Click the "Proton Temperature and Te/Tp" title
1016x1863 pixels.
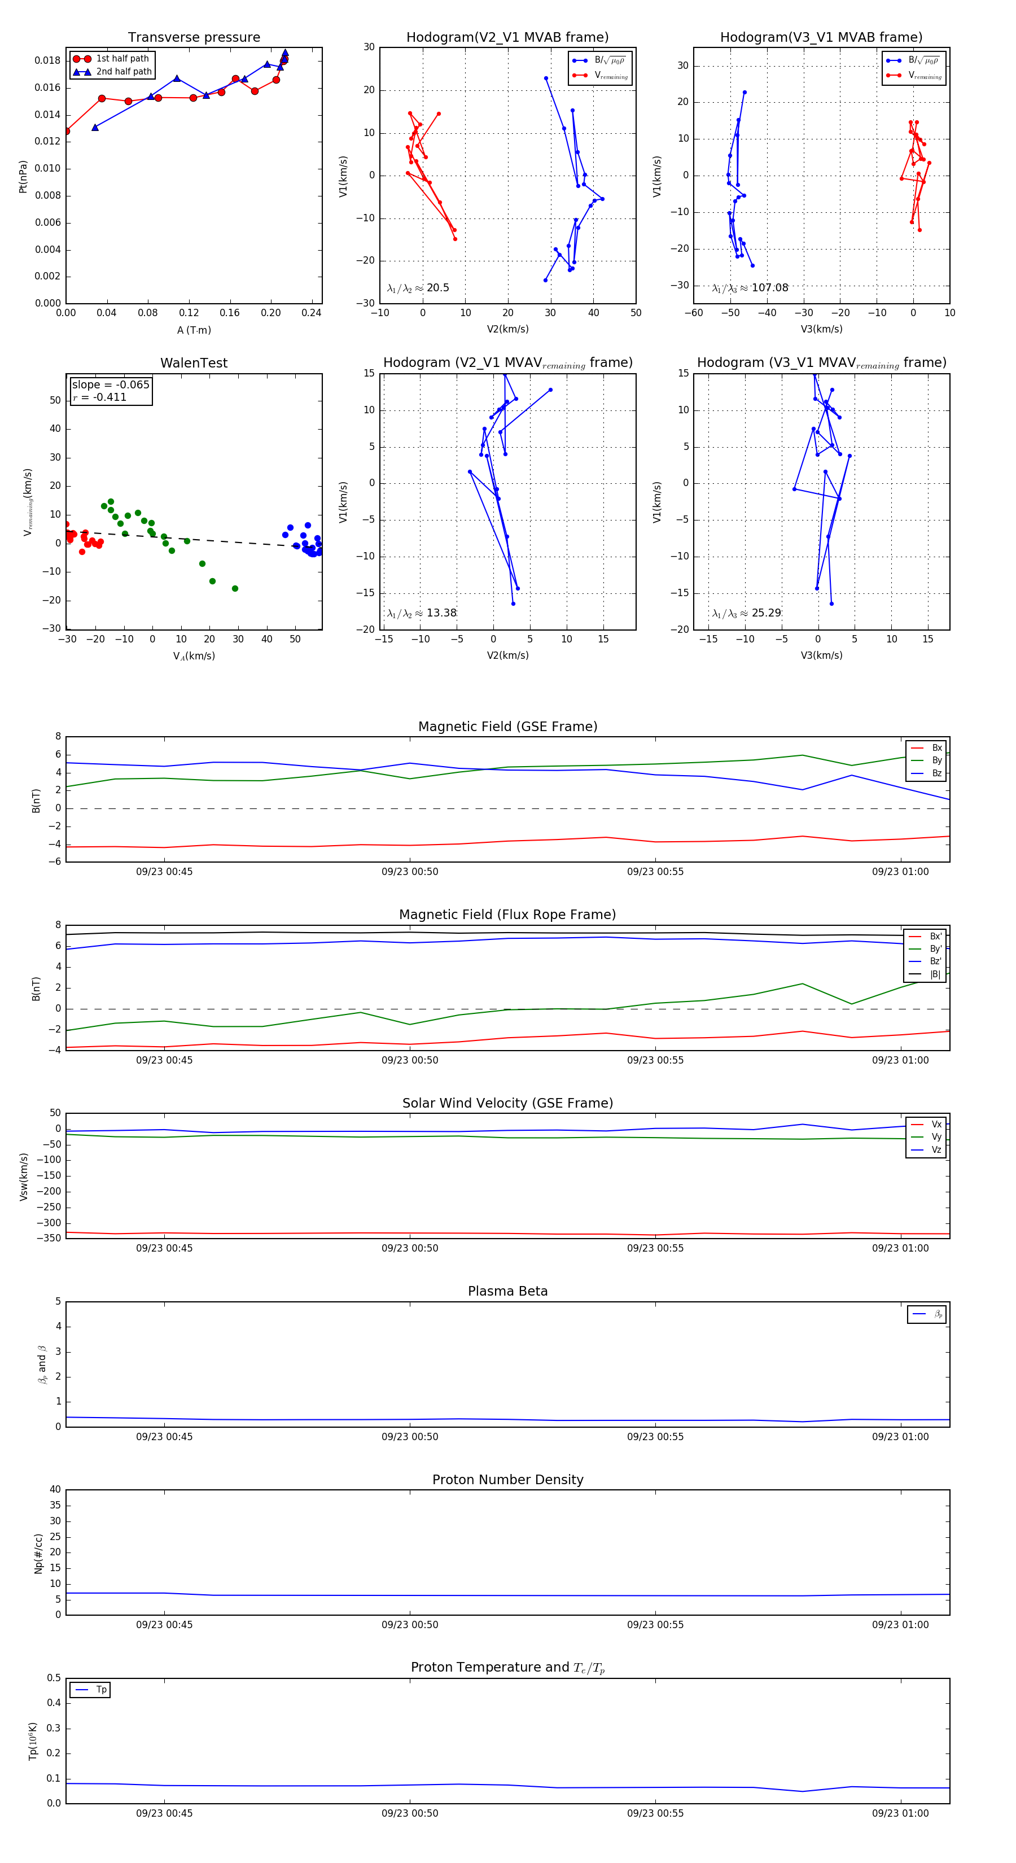(507, 1667)
